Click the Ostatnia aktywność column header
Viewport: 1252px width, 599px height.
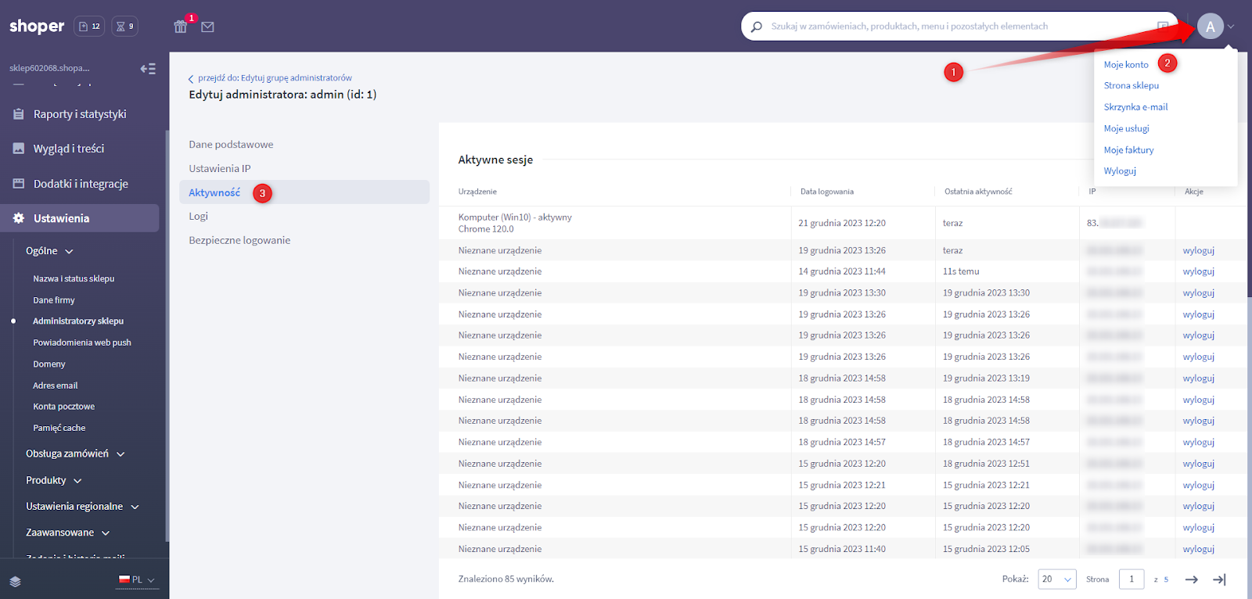point(978,192)
